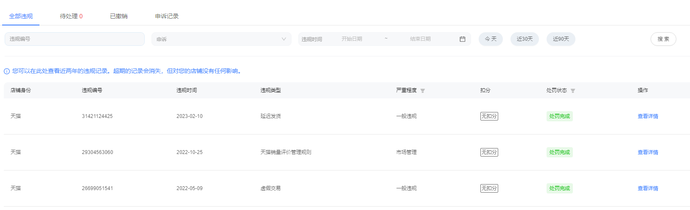Image resolution: width=690 pixels, height=210 pixels.
Task: Click the 结束日期 date field
Action: click(420, 39)
